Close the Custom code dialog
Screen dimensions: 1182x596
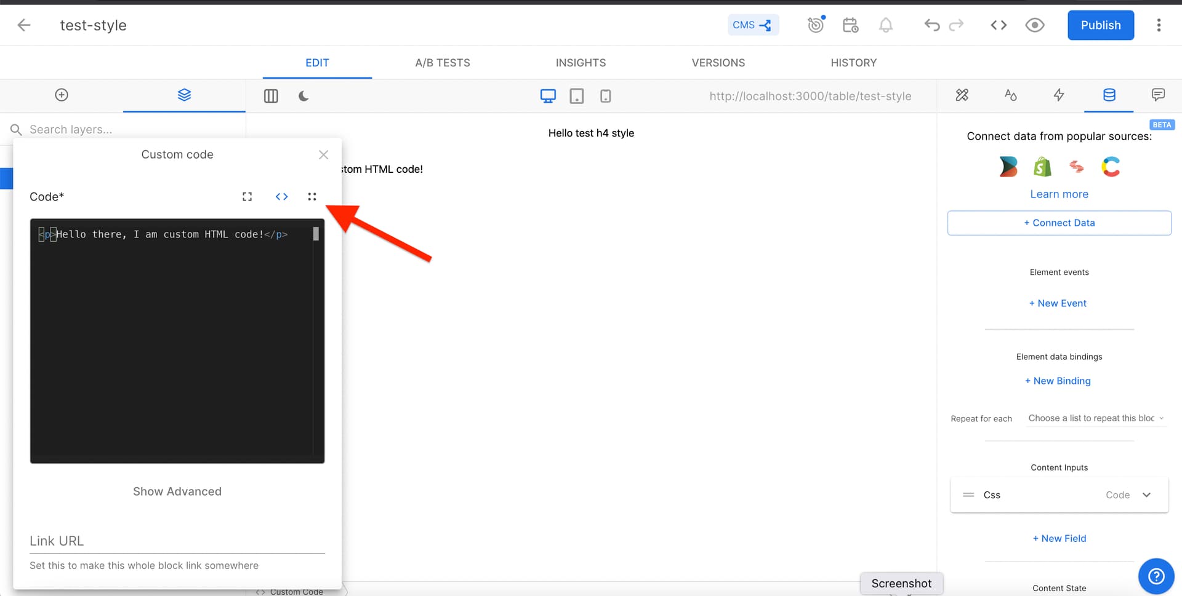[x=323, y=154]
